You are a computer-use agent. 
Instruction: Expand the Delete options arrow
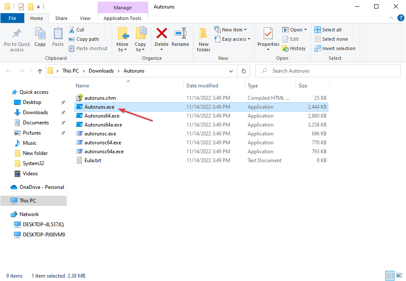(161, 50)
